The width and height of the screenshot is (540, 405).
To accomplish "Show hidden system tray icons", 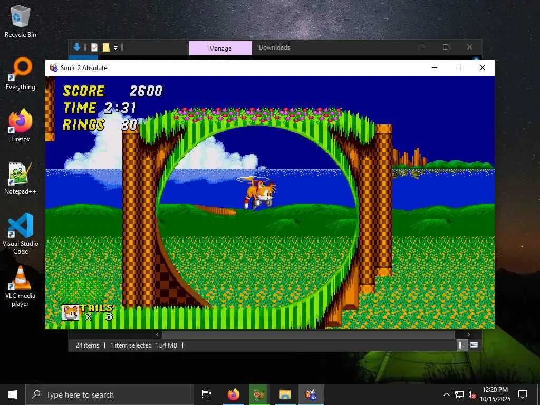I will click(x=446, y=394).
